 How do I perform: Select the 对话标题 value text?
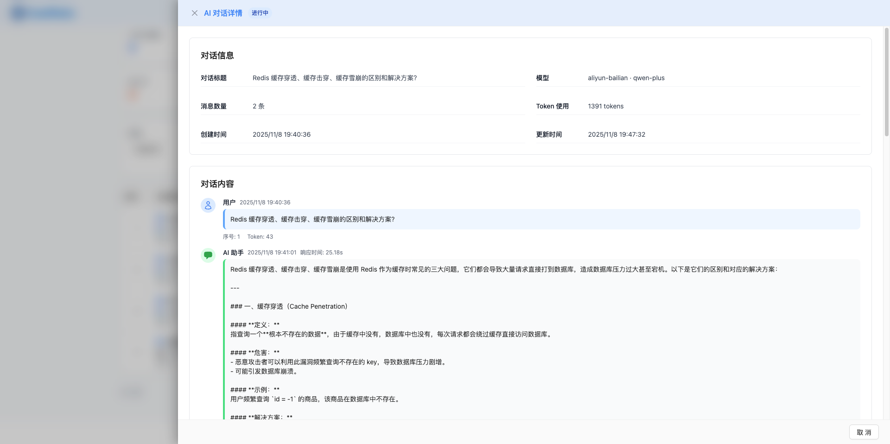tap(334, 78)
